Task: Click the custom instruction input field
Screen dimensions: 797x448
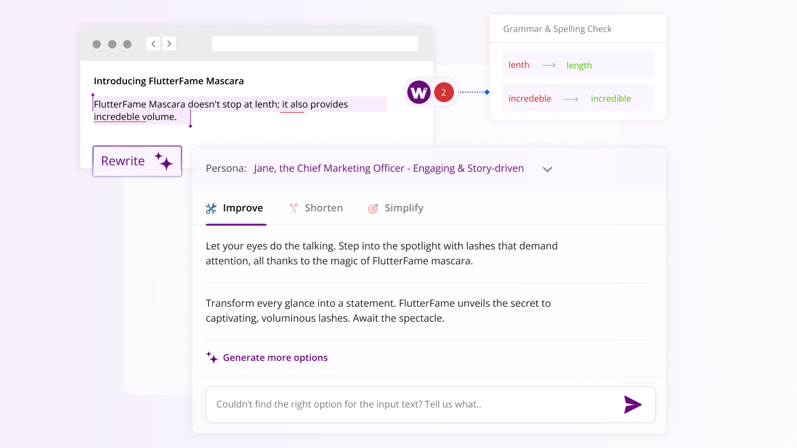Action: [x=411, y=404]
